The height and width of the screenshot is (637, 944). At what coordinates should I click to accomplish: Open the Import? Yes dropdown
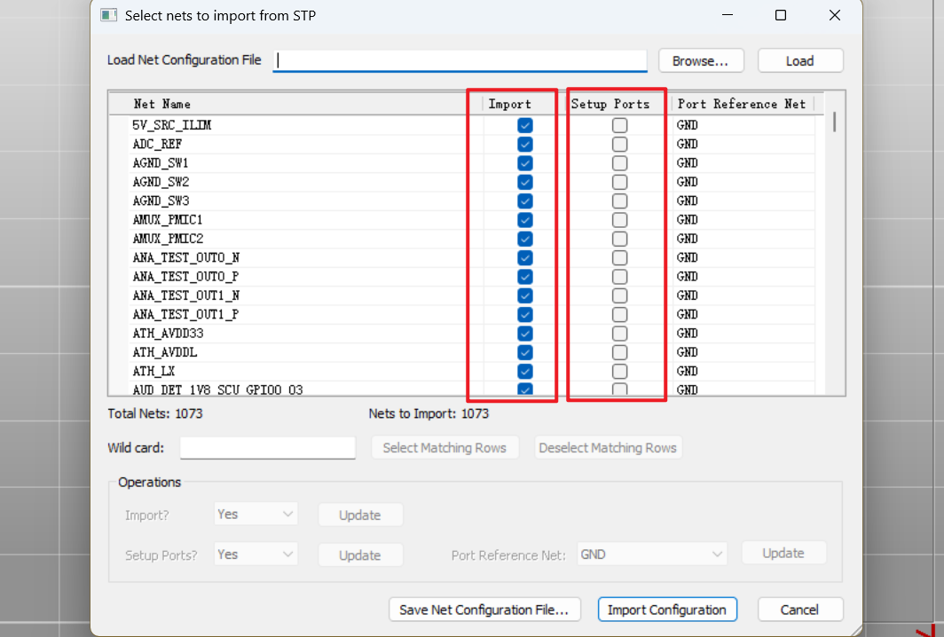pyautogui.click(x=256, y=515)
